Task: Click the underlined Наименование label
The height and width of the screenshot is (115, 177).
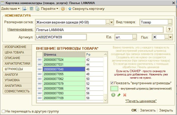Action: (20, 30)
